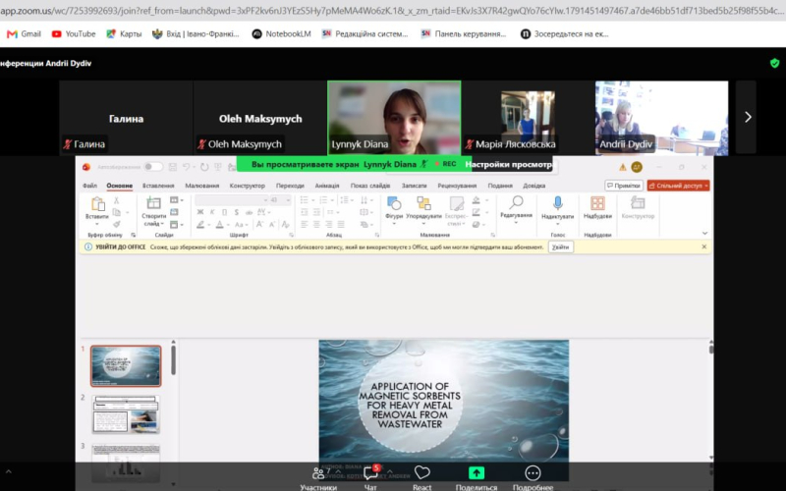The image size is (786, 491).
Task: Select Lynnyk Diana's video tile
Action: tap(394, 117)
